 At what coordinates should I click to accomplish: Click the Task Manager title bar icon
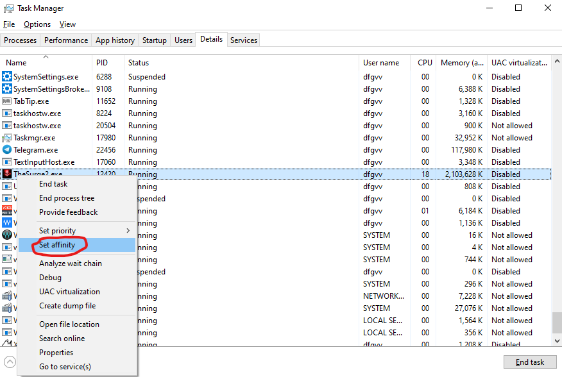8,8
